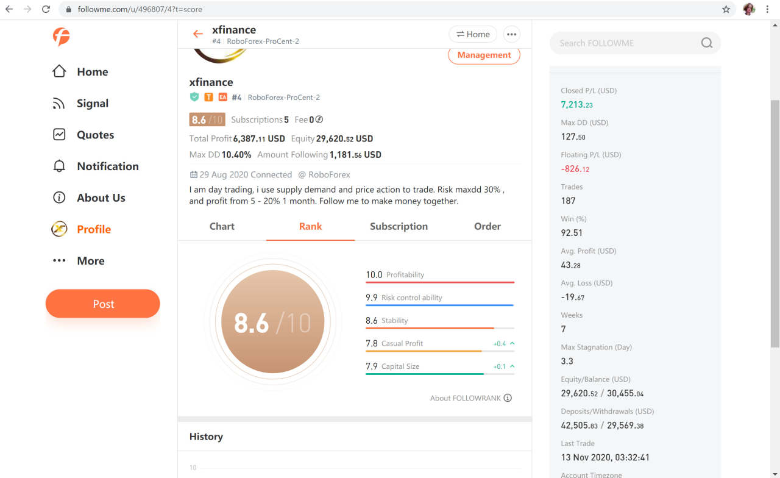
Task: Expand Capital Size +0.1 change arrow
Action: (512, 366)
